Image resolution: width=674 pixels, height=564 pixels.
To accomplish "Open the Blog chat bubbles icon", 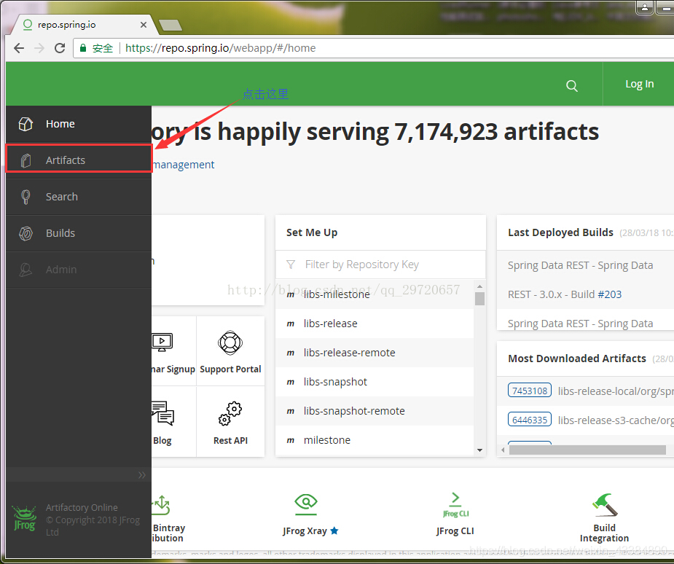I will point(162,414).
